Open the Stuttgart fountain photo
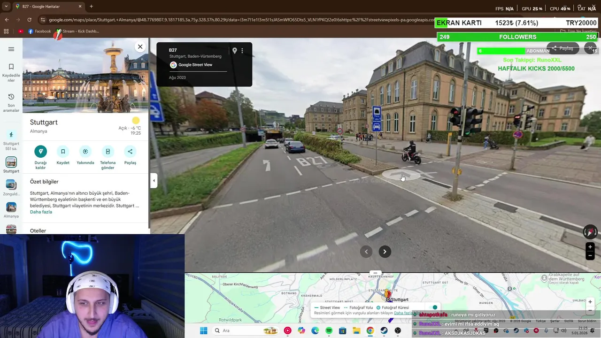 pyautogui.click(x=86, y=75)
